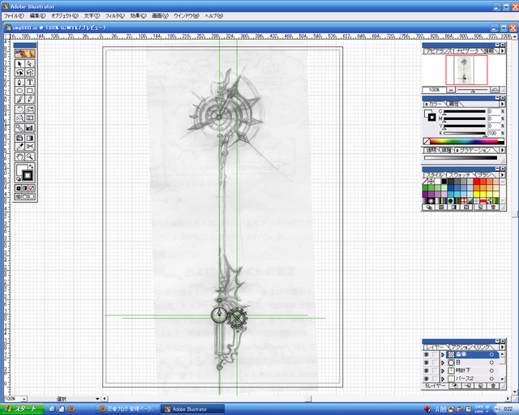Screen dimensions: 519x415
Task: Select the Pen tool in toolbox
Action: [x=19, y=82]
